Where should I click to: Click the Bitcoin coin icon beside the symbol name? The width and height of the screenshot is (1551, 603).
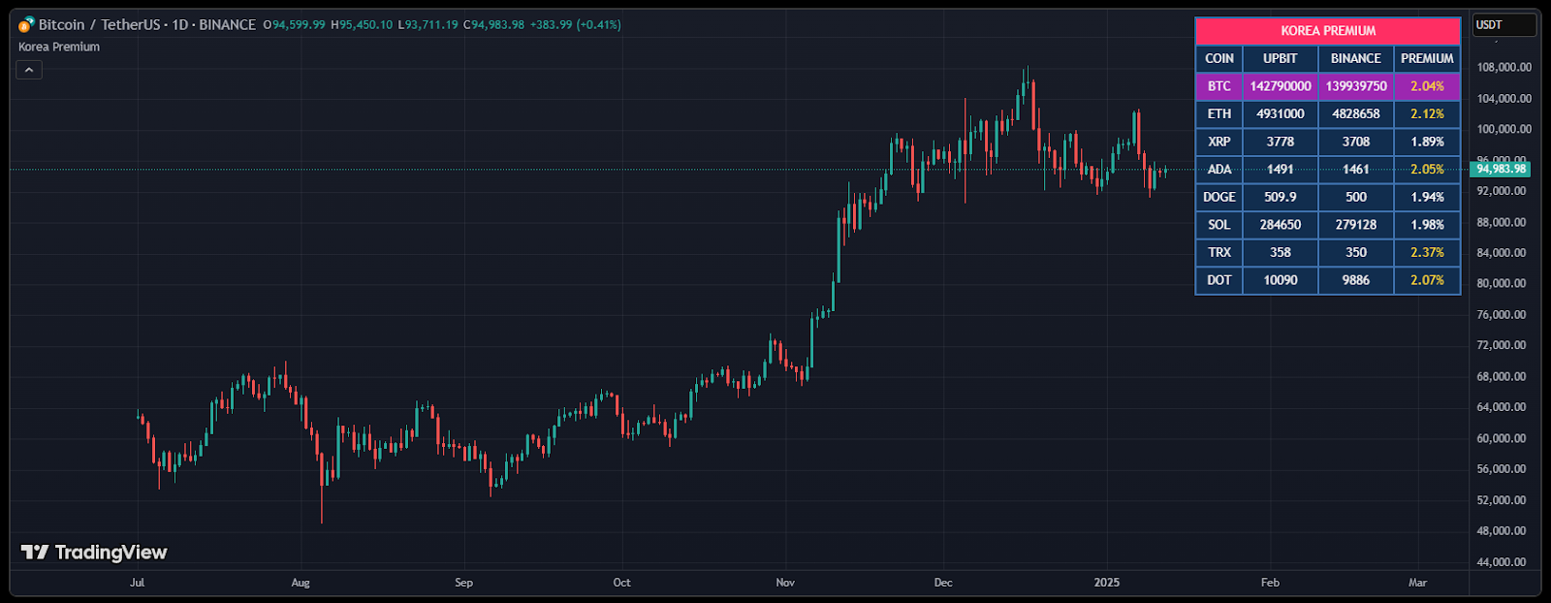click(26, 24)
